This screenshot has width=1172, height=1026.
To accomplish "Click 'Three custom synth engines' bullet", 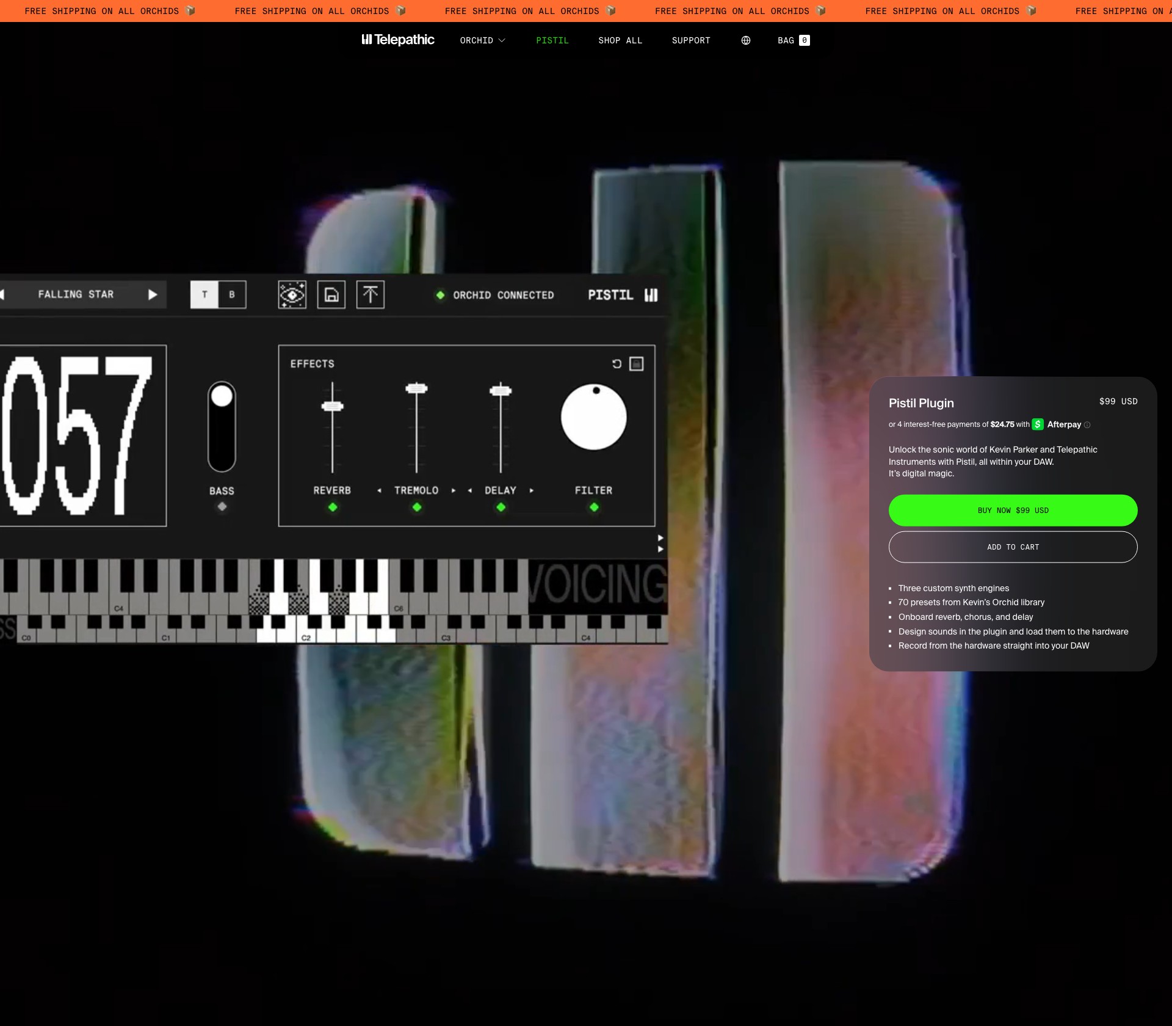I will pos(953,588).
